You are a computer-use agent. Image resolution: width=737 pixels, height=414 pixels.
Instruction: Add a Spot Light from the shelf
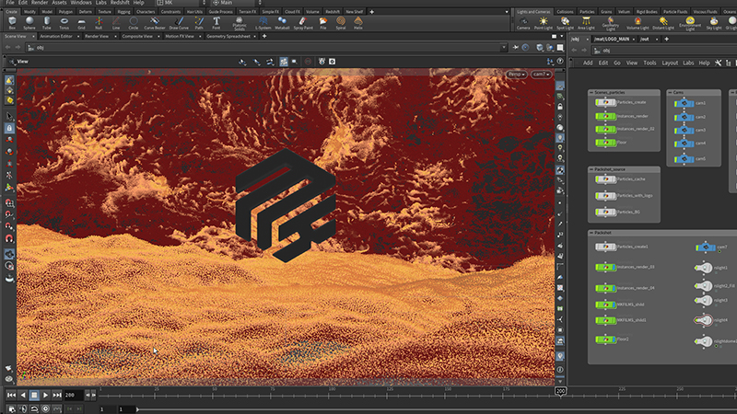tap(565, 22)
